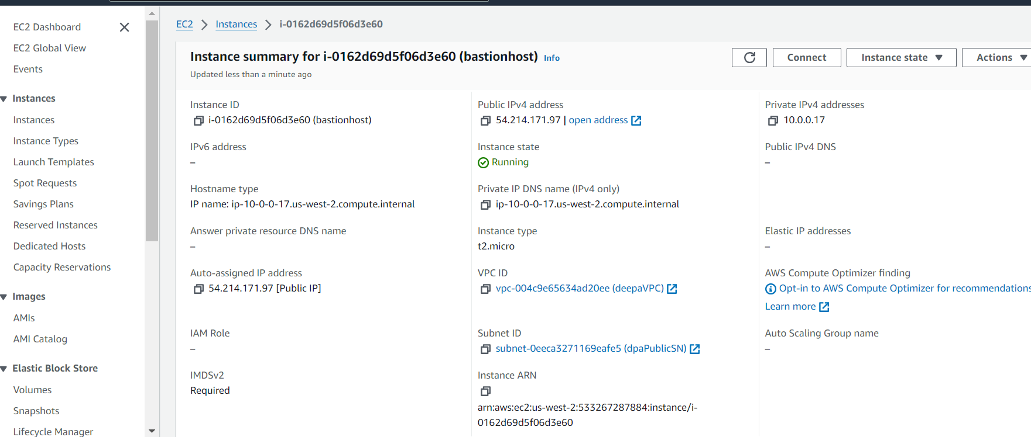Open the Instance state dropdown
The width and height of the screenshot is (1031, 437).
(901, 57)
